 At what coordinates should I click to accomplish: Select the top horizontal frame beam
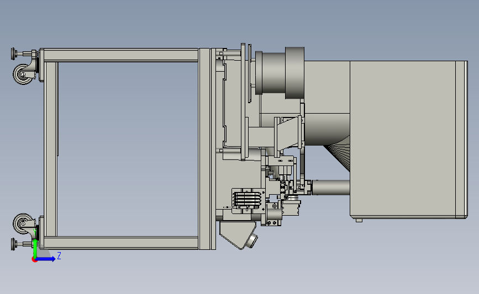(120, 55)
